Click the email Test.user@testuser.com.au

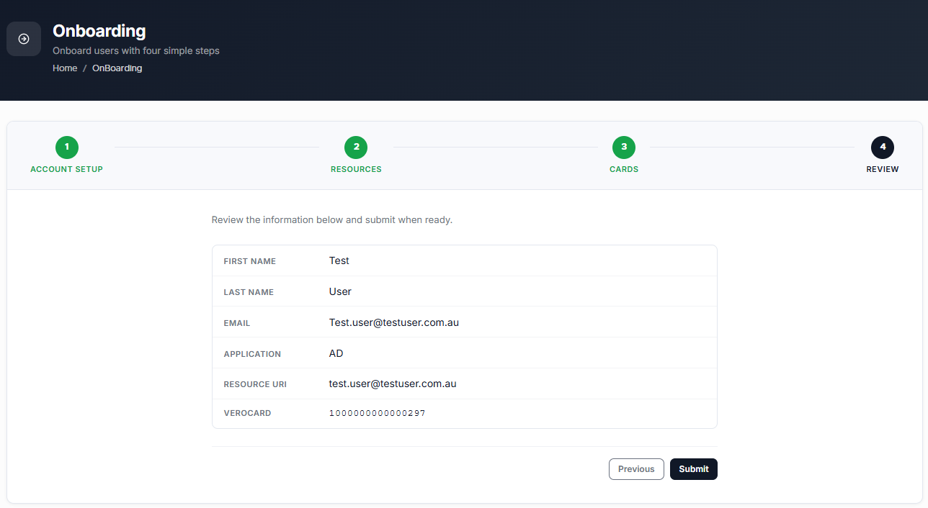pyautogui.click(x=394, y=322)
